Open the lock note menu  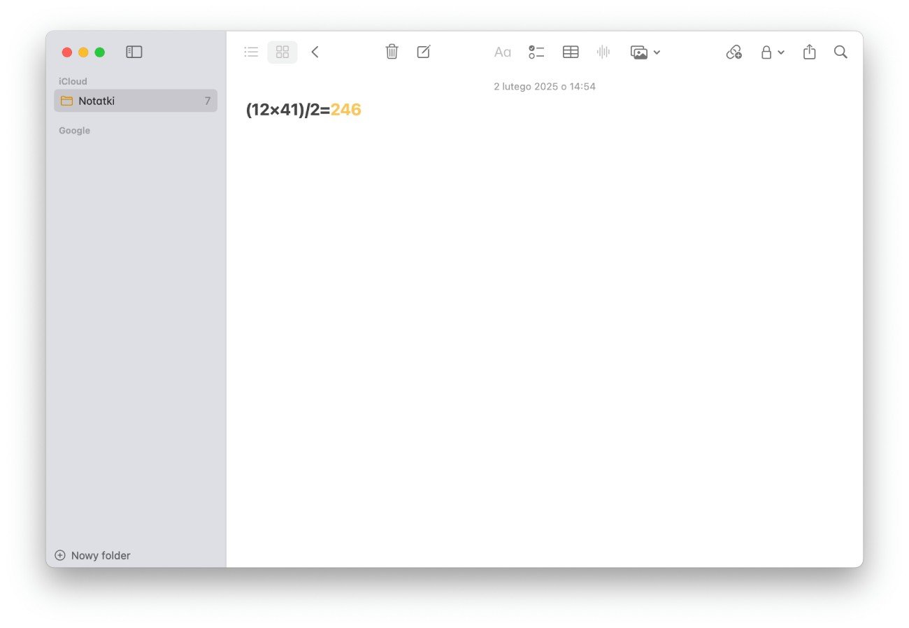(773, 52)
